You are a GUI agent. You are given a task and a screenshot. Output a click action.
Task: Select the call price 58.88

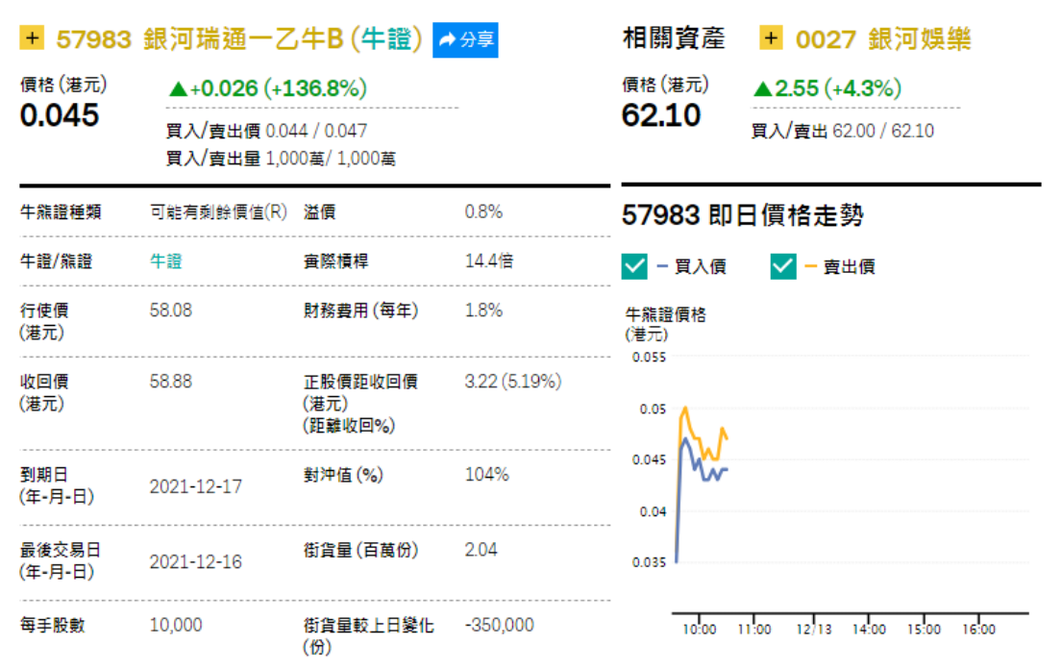point(171,382)
